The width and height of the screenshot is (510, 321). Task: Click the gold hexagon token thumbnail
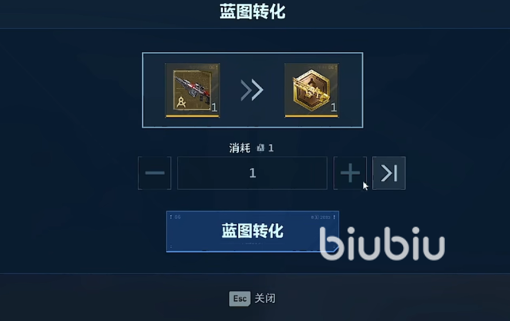tap(312, 90)
